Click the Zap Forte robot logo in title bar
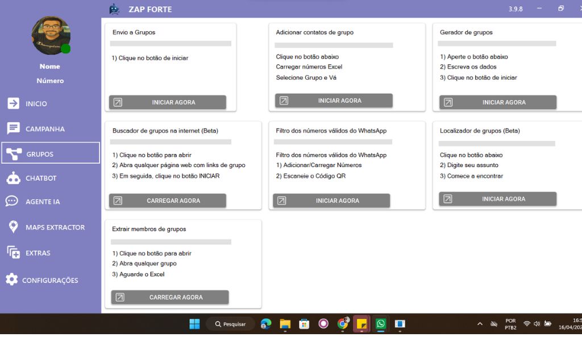 tap(114, 9)
